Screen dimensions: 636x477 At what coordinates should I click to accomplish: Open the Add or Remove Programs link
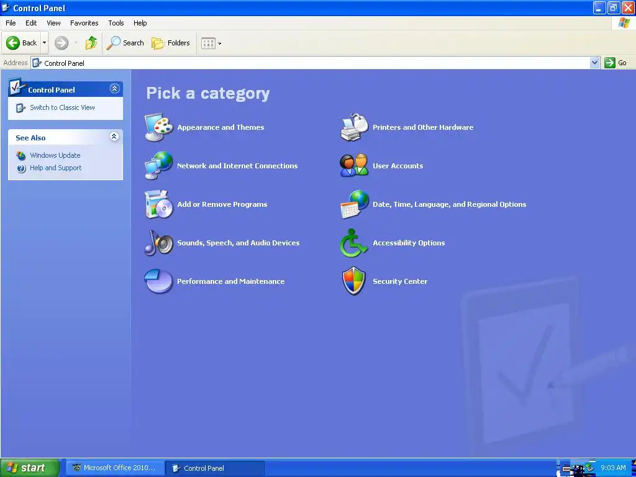[x=222, y=204]
